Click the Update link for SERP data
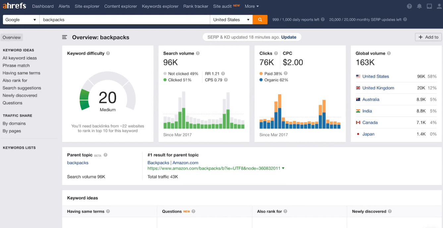The image size is (443, 228). coord(289,37)
